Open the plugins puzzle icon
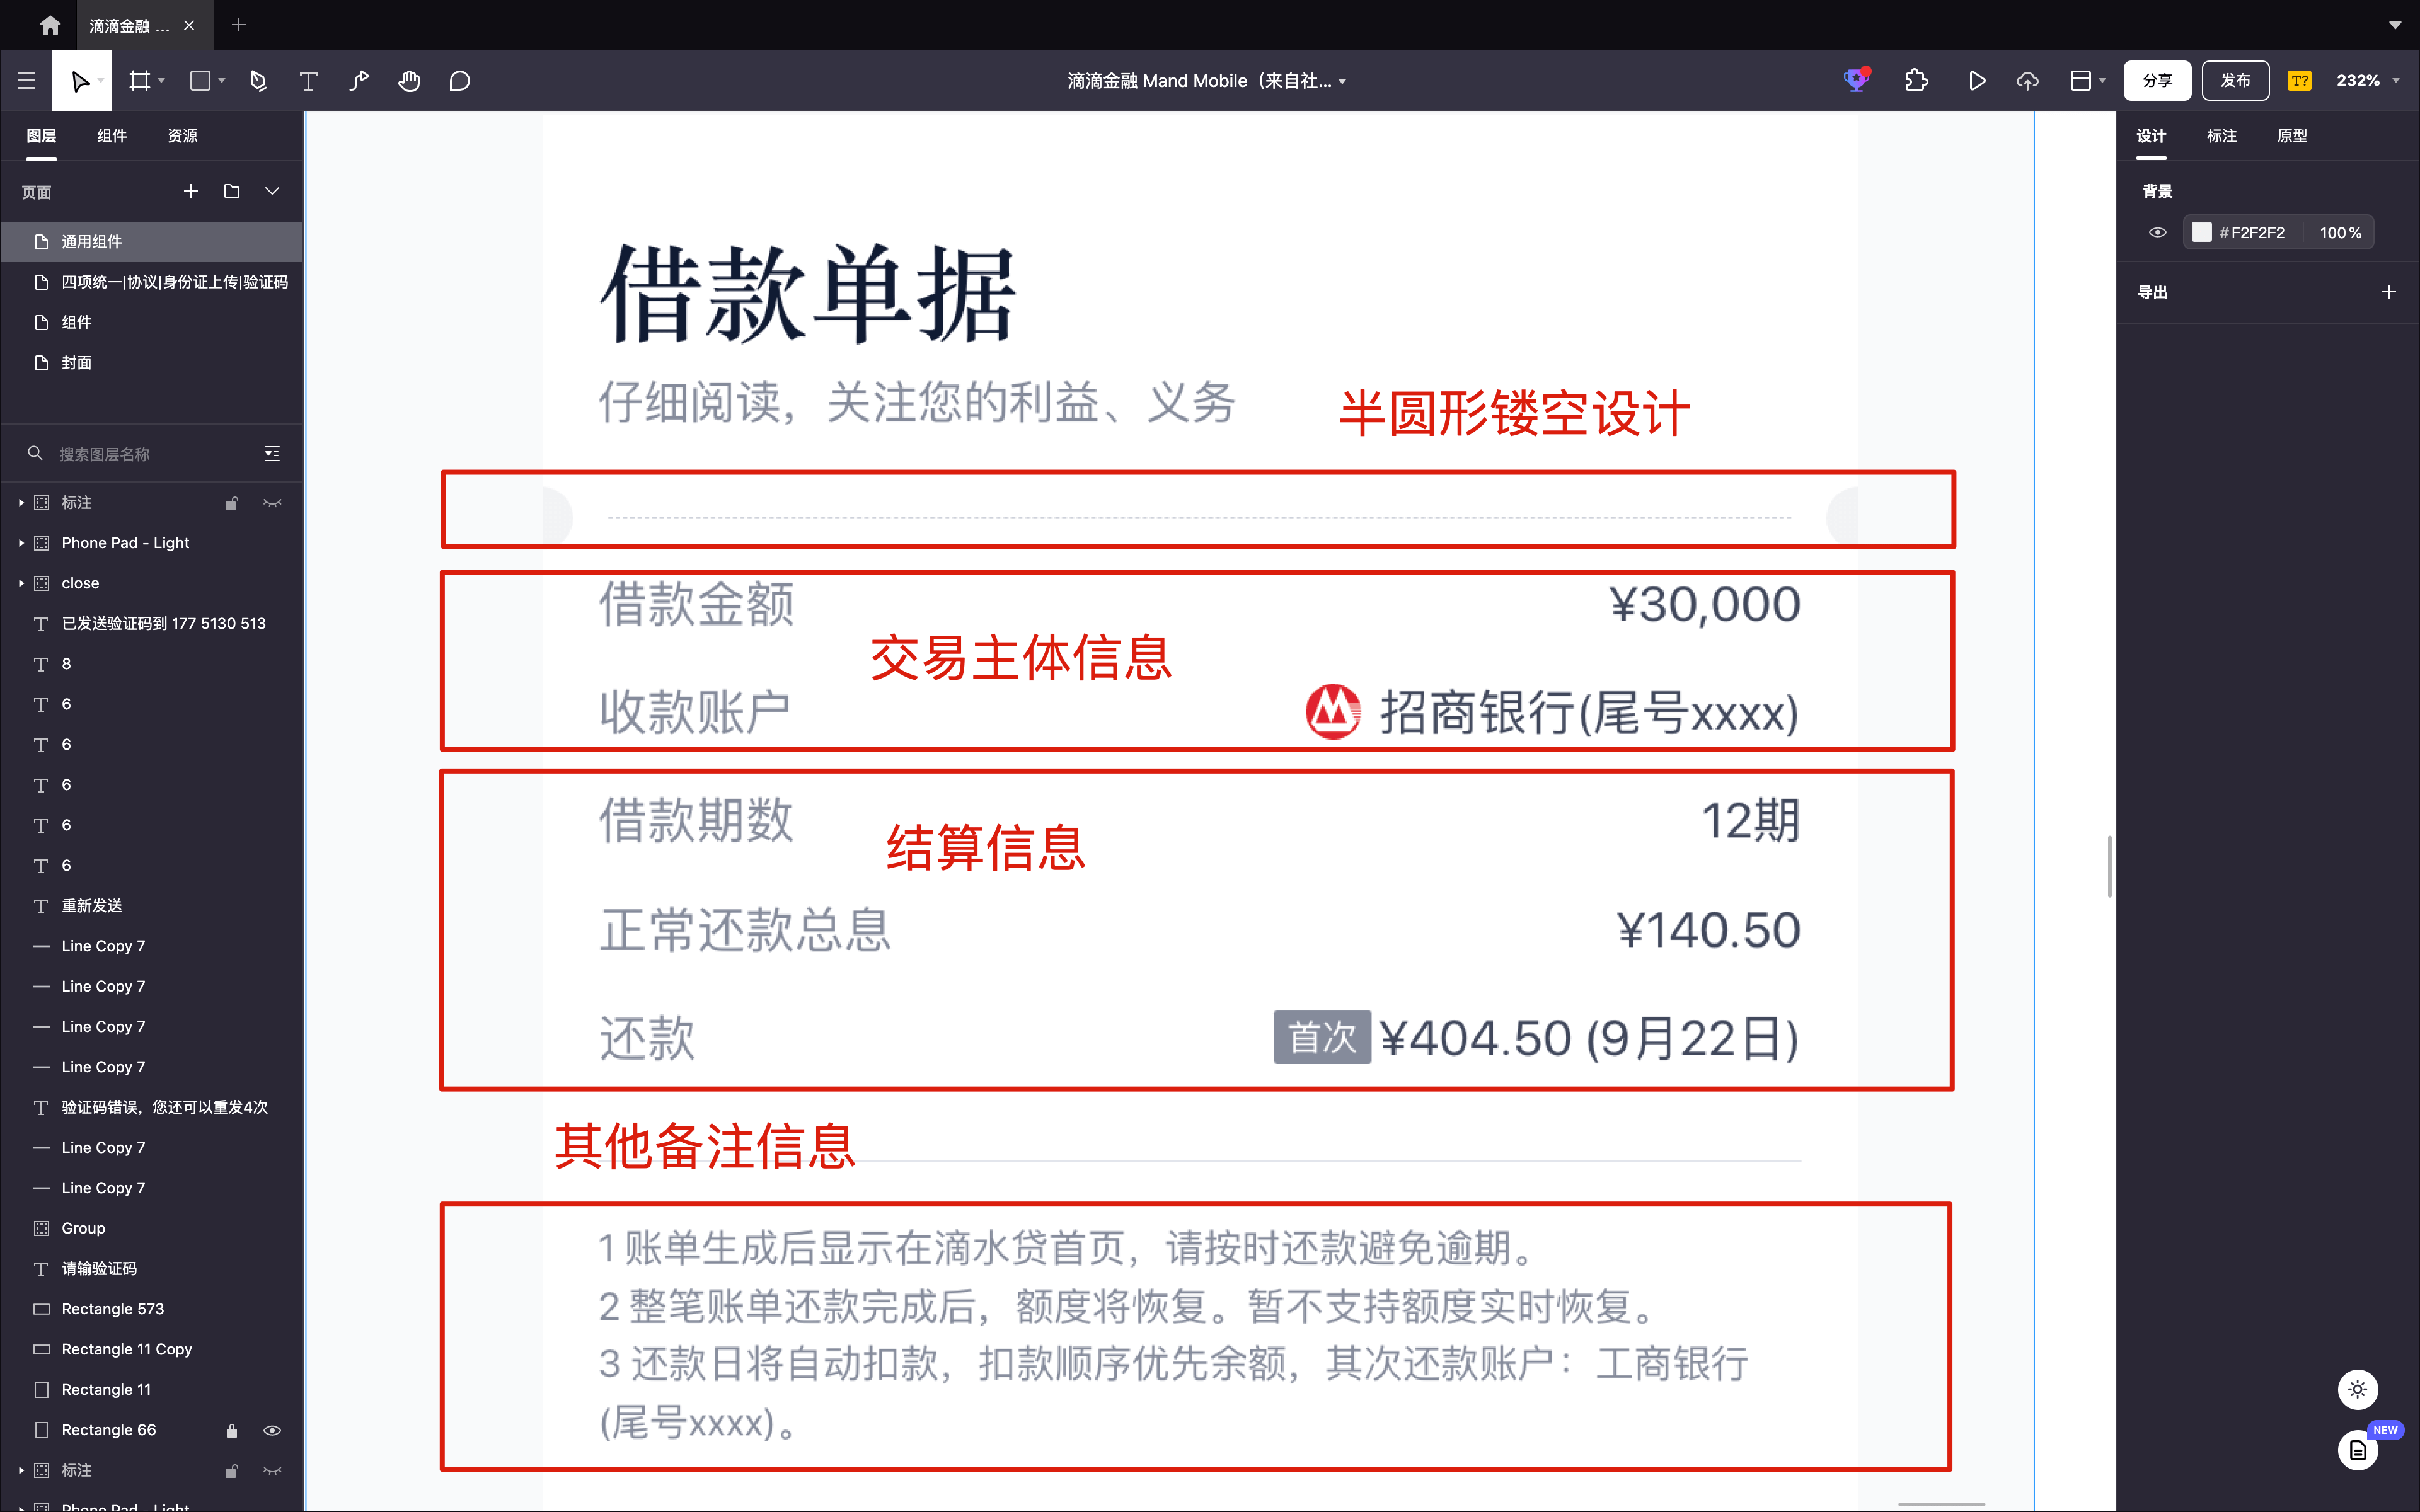The image size is (2420, 1512). tap(1916, 81)
